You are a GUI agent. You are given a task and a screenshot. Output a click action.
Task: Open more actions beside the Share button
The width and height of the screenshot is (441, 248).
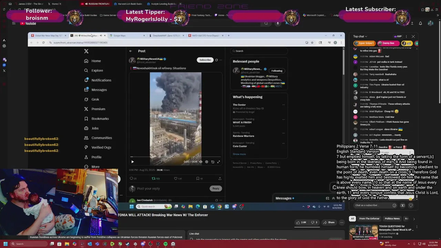342,223
